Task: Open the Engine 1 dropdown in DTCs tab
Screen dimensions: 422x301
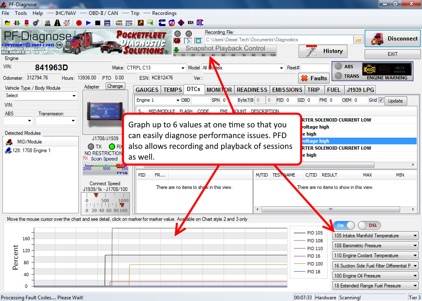Action: tap(158, 100)
